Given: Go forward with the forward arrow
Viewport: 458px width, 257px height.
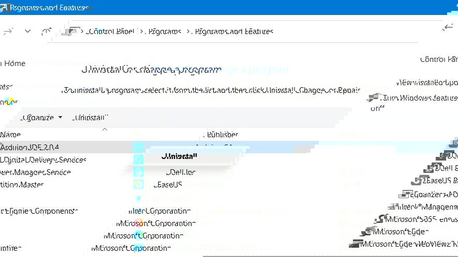Looking at the screenshot, I should coord(8,31).
